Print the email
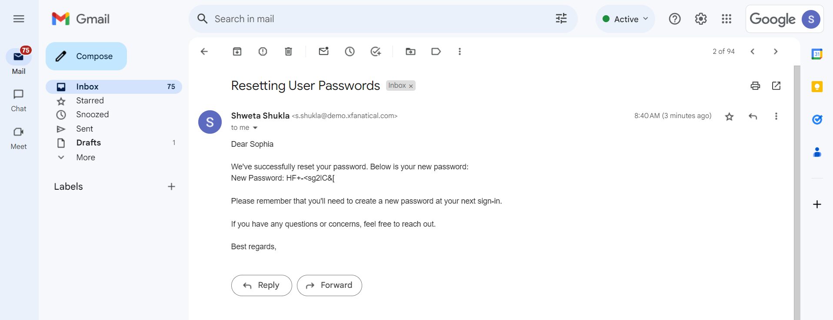The width and height of the screenshot is (833, 320). 755,86
